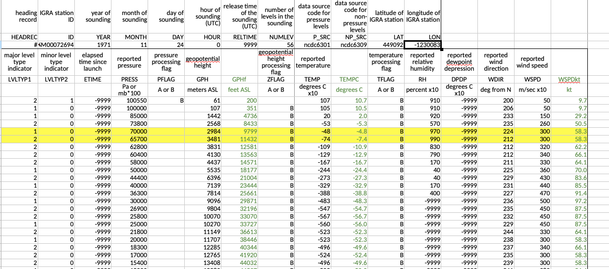Select the wind direction value 233
The height and width of the screenshot is (269, 609).
pyautogui.click(x=497, y=115)
